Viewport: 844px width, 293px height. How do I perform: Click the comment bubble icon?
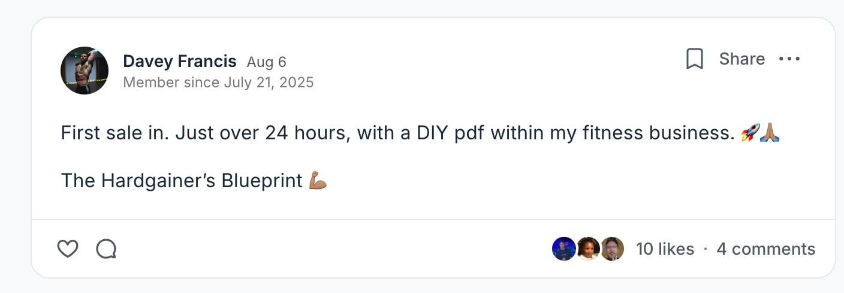coord(106,249)
